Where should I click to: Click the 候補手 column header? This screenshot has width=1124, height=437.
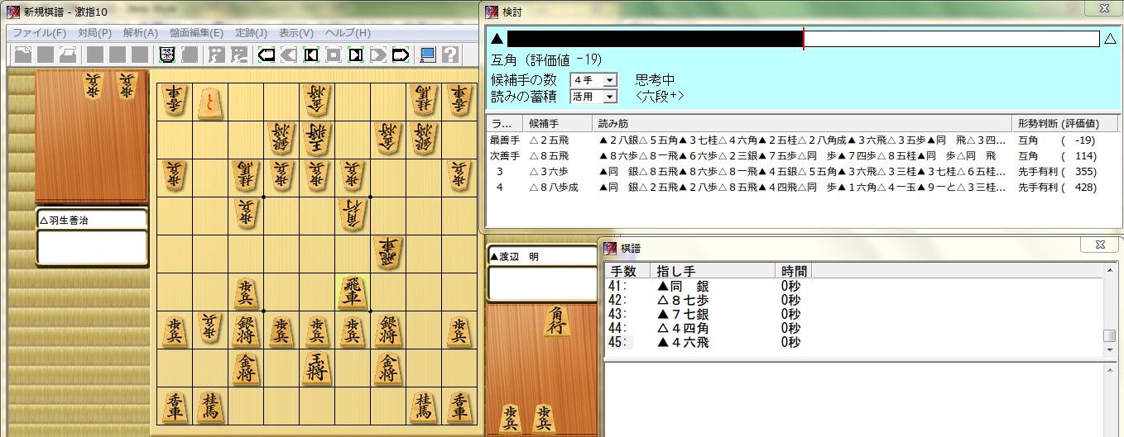[559, 123]
